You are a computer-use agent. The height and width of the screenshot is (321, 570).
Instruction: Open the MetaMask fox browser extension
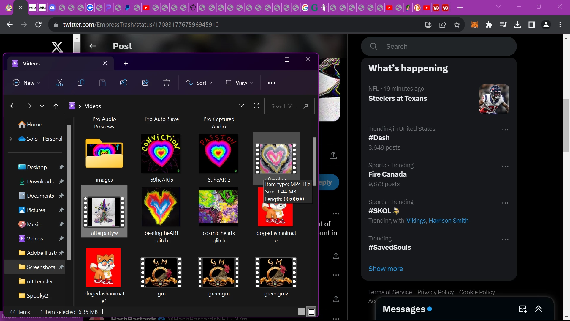[474, 25]
